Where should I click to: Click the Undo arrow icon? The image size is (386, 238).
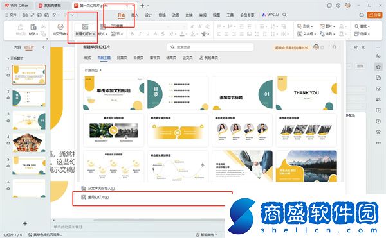click(x=54, y=15)
